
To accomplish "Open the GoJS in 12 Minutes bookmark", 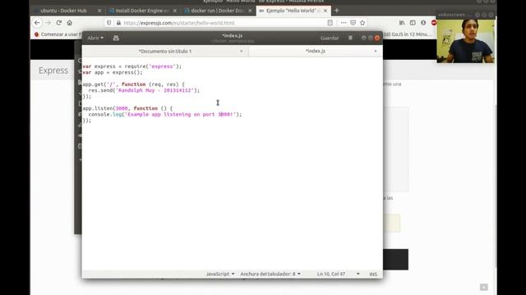I will click(408, 34).
